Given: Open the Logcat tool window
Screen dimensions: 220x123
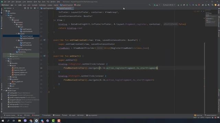Looking at the screenshot, I should (72, 115).
